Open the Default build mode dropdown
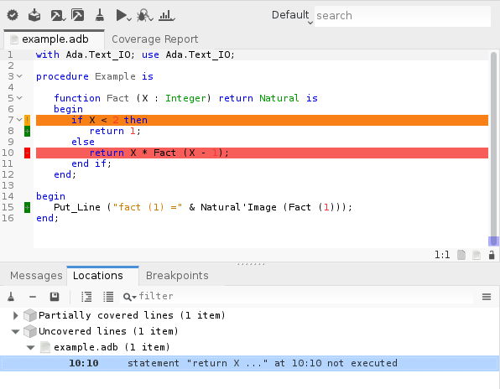500x389 pixels. tap(292, 15)
